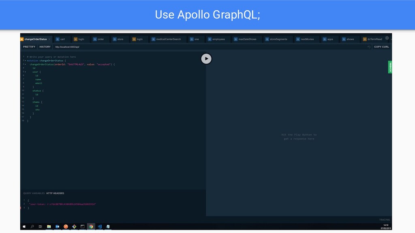Open the Windows Start menu
This screenshot has height=233, width=415.
point(24,227)
